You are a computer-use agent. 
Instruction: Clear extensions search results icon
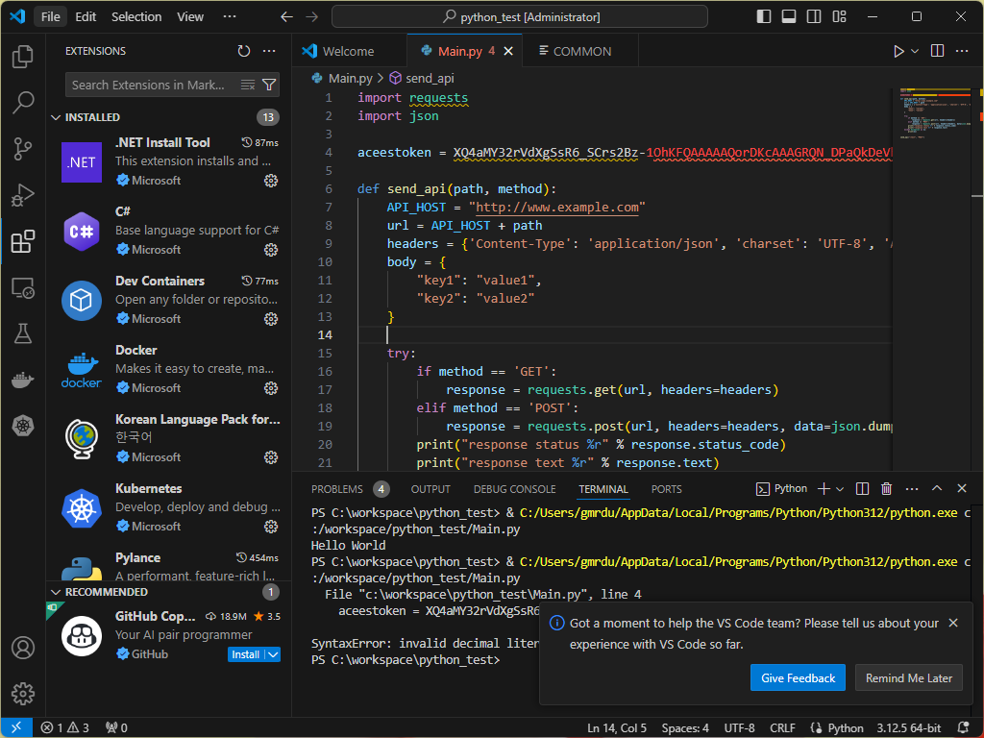click(x=248, y=85)
